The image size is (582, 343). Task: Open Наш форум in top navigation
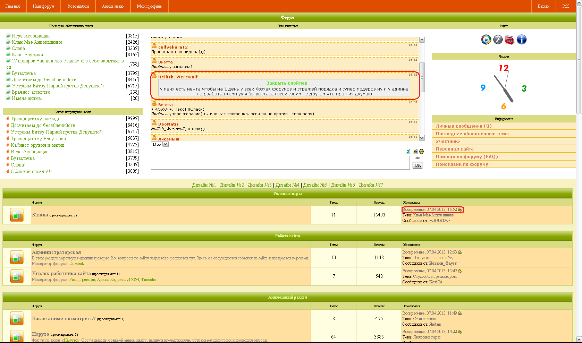(x=43, y=6)
